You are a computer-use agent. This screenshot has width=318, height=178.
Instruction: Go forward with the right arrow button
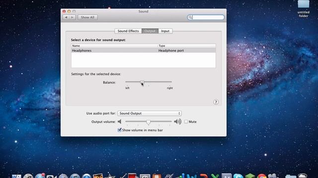pyautogui.click(x=73, y=17)
